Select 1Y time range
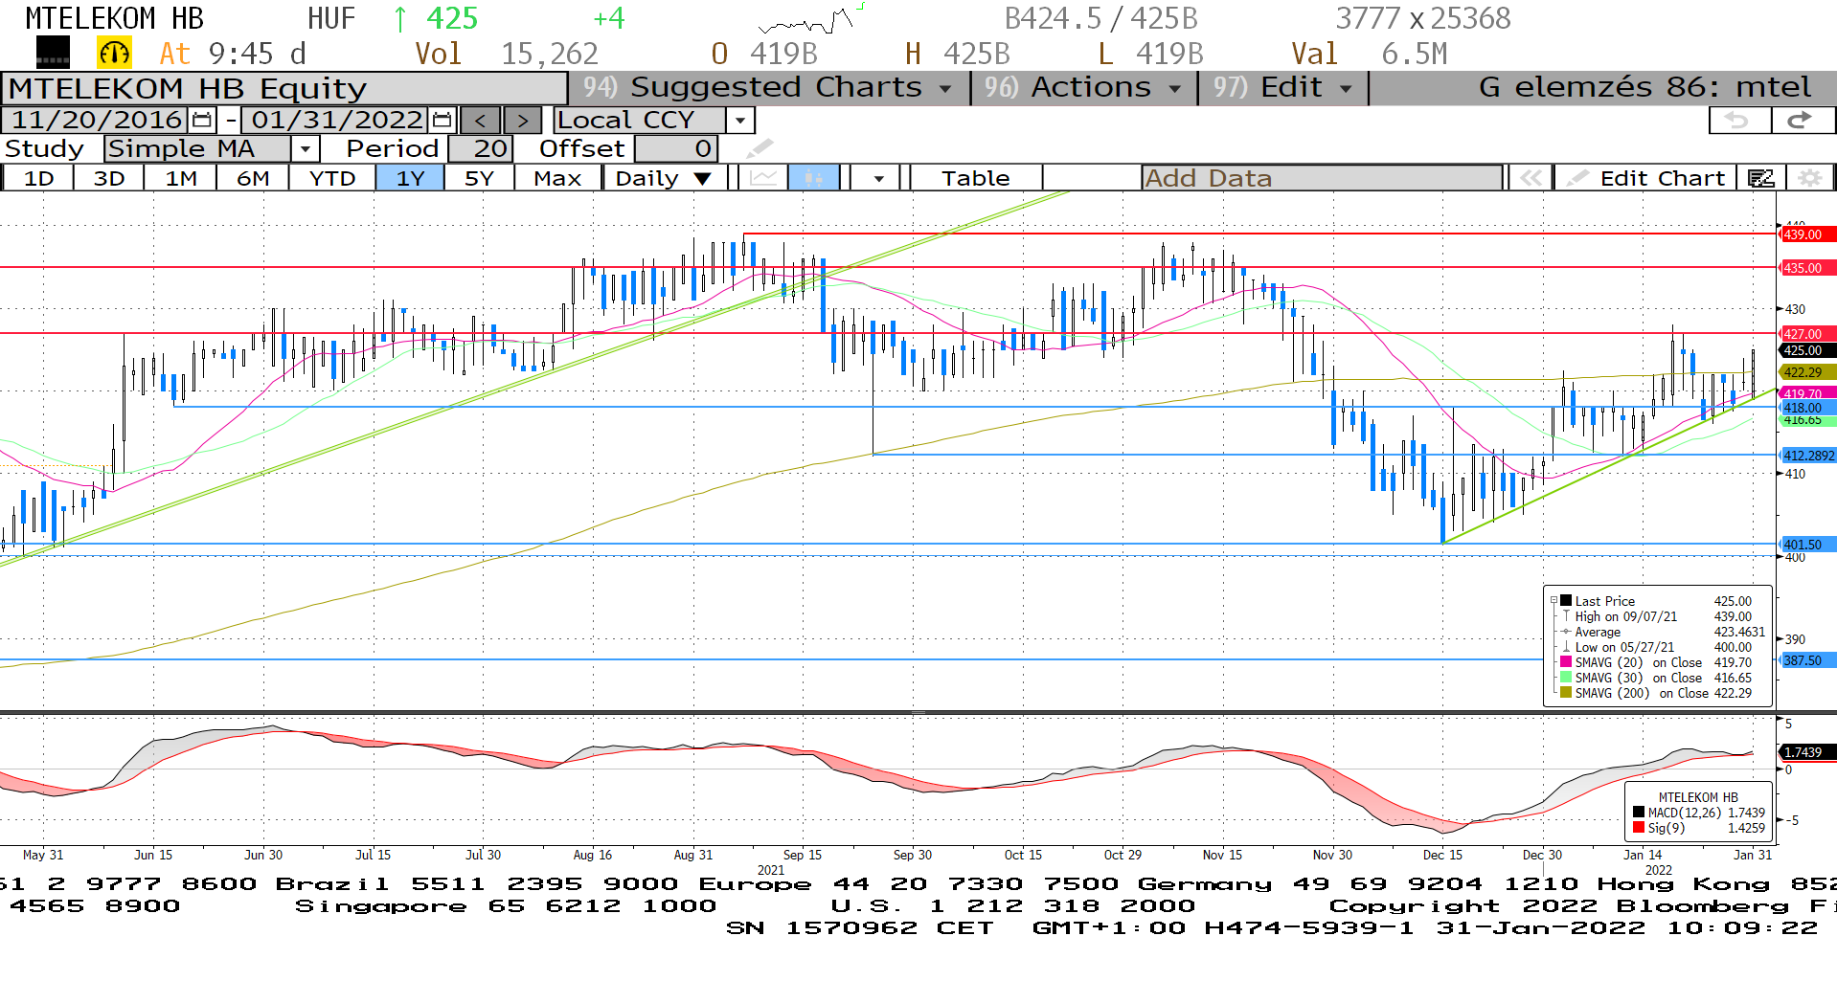Viewport: 1837px width, 981px height. point(410,178)
